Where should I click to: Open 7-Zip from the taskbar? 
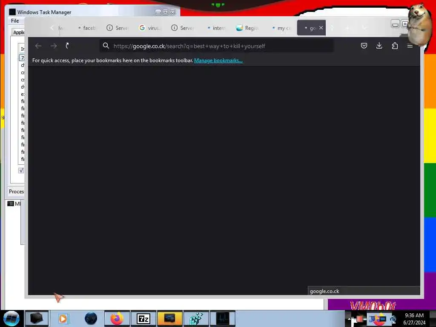pos(143,318)
